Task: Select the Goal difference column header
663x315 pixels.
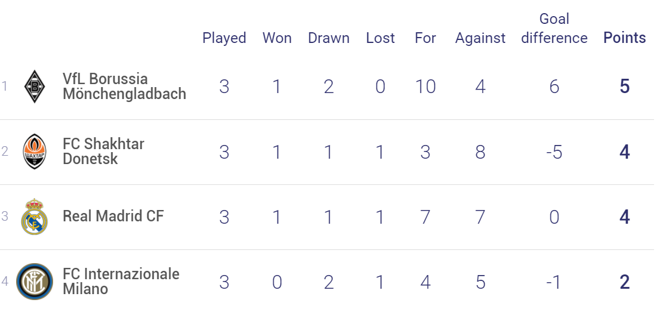Action: click(x=554, y=28)
